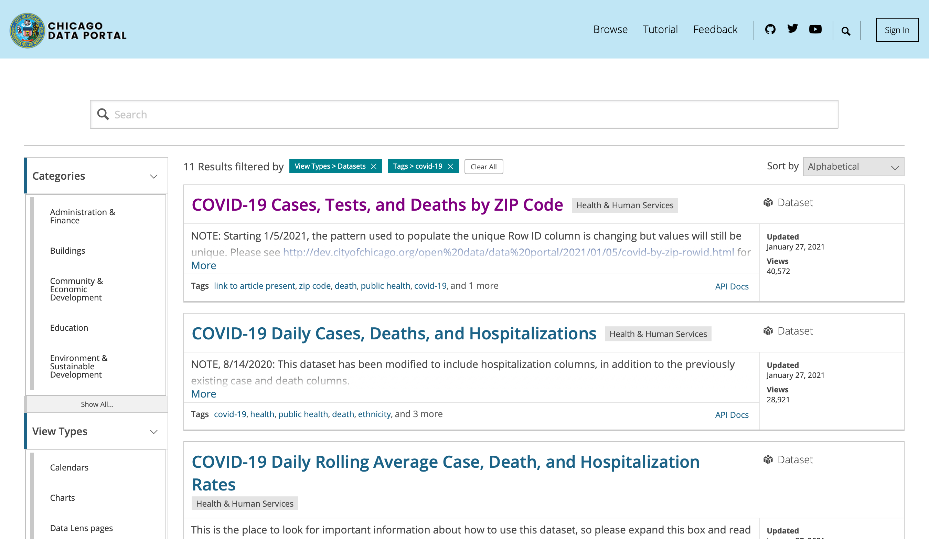The height and width of the screenshot is (539, 929).
Task: Click the magnifier icon inside search box
Action: [x=103, y=114]
